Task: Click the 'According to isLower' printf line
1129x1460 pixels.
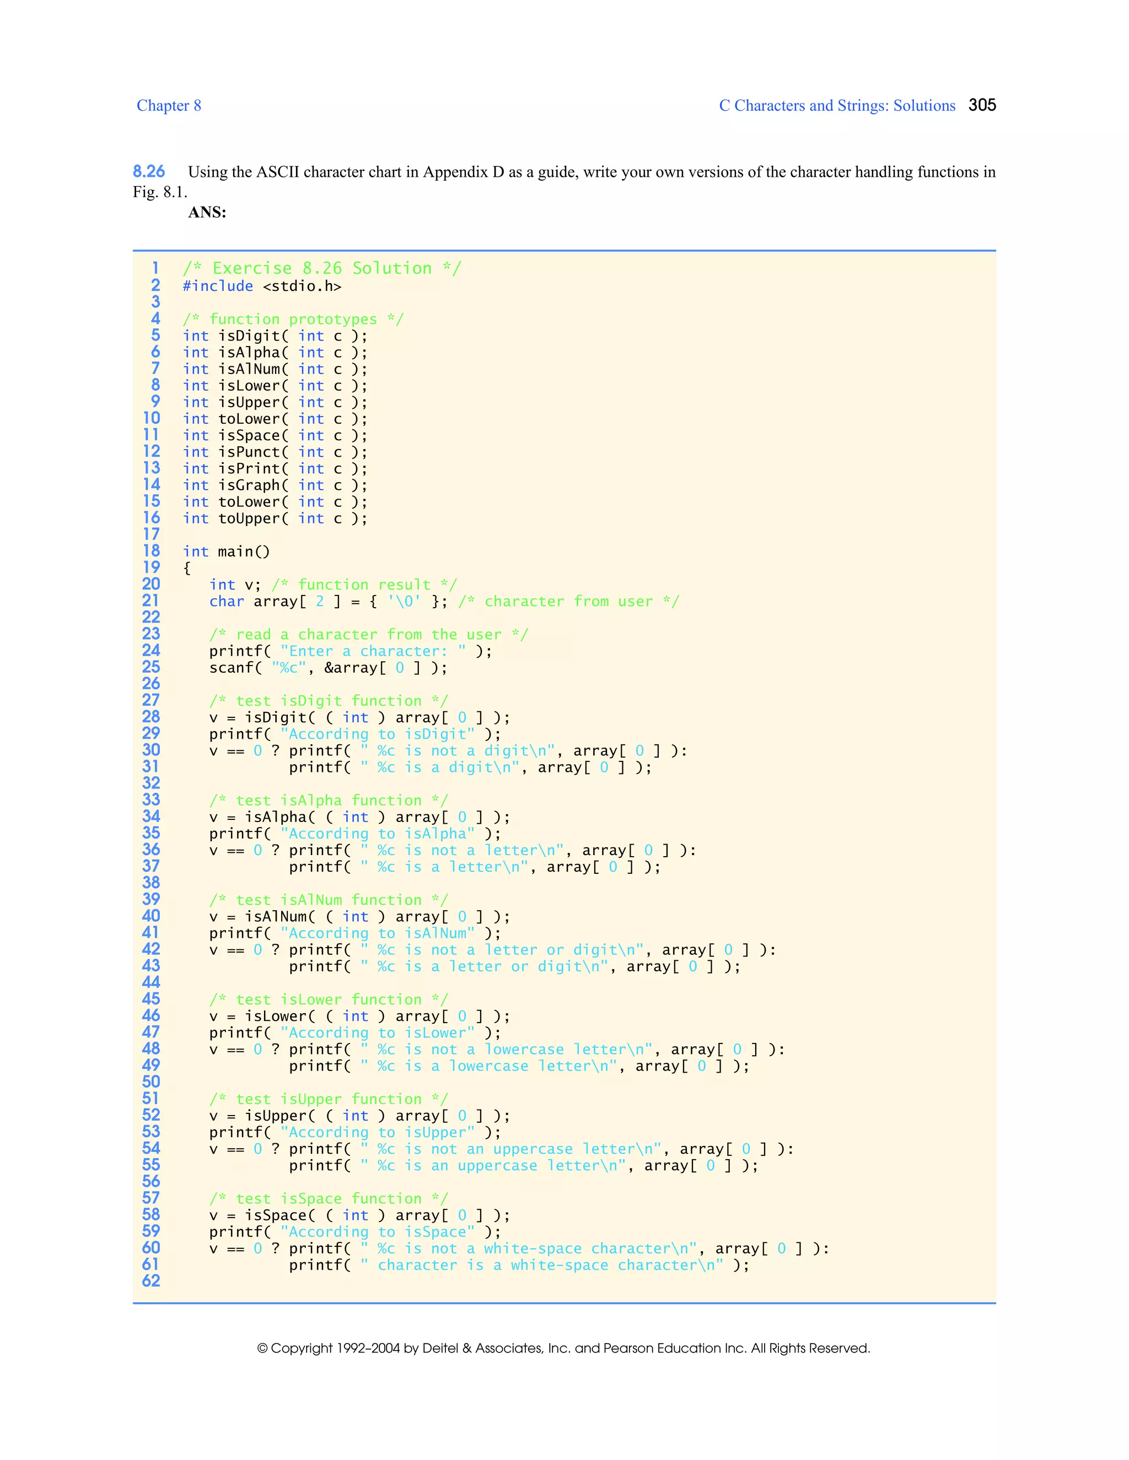Action: click(x=354, y=1034)
